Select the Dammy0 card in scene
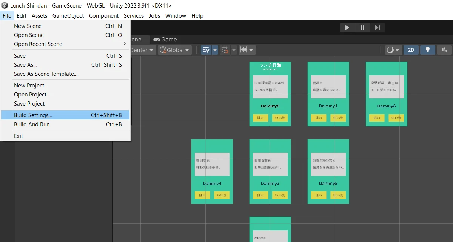This screenshot has width=453, height=242. tap(270, 94)
